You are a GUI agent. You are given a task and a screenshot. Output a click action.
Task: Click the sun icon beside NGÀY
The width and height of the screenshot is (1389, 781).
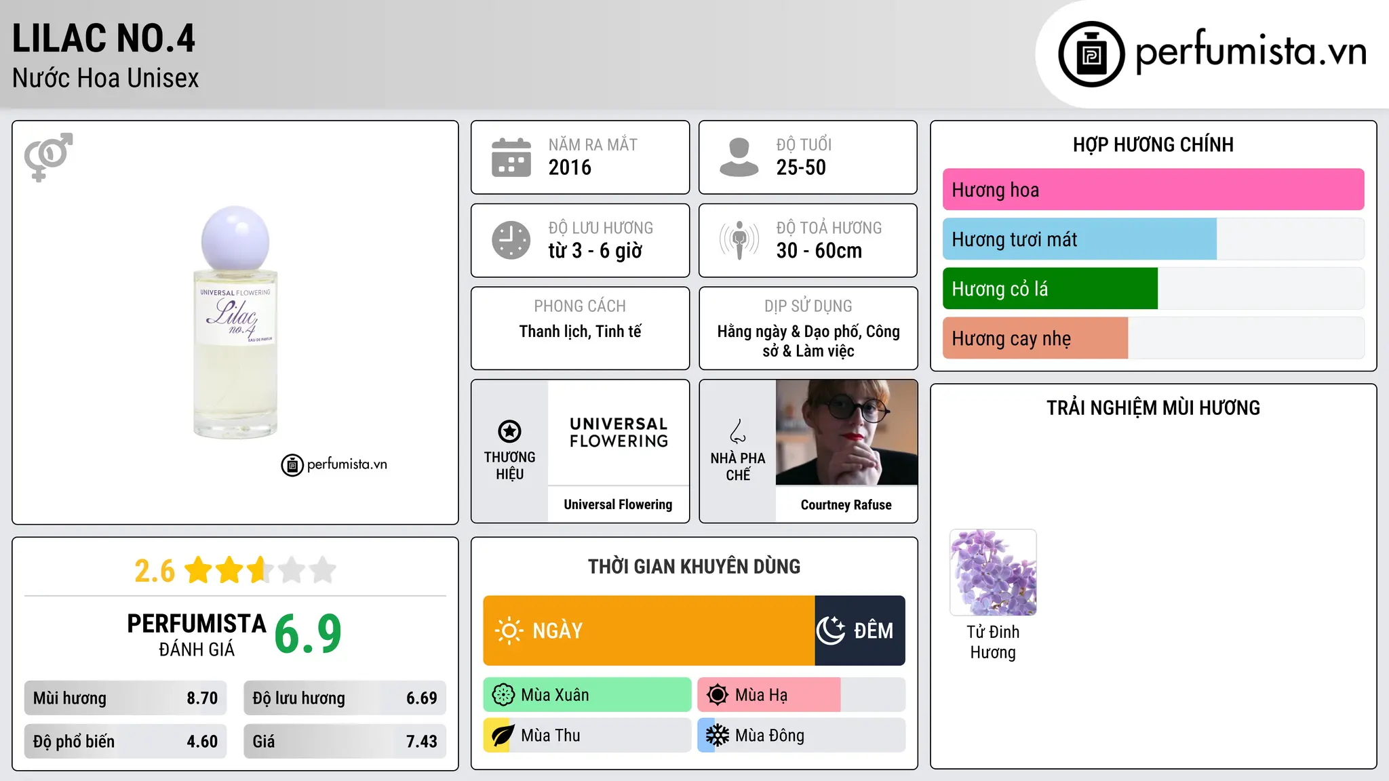[x=509, y=630]
